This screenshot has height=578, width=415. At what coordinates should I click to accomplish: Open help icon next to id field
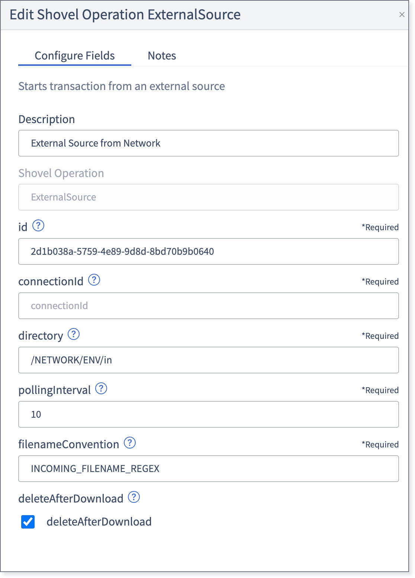click(38, 225)
